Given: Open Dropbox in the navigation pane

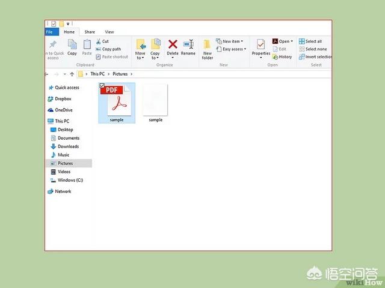Looking at the screenshot, I should [60, 99].
